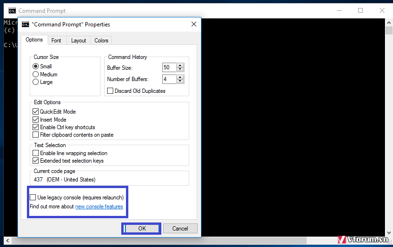393x247 pixels.
Task: Maximize the Command Prompt window
Action: tap(360, 10)
